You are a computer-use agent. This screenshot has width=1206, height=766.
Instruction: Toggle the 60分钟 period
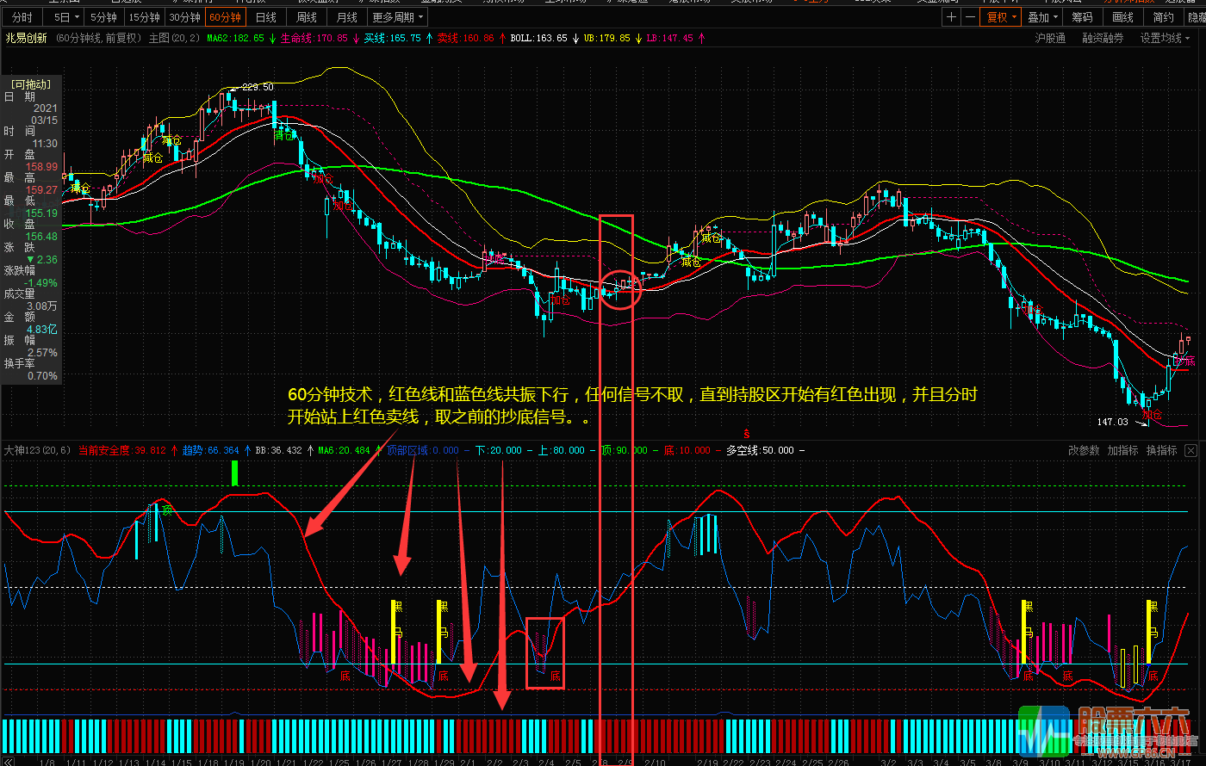click(x=226, y=17)
